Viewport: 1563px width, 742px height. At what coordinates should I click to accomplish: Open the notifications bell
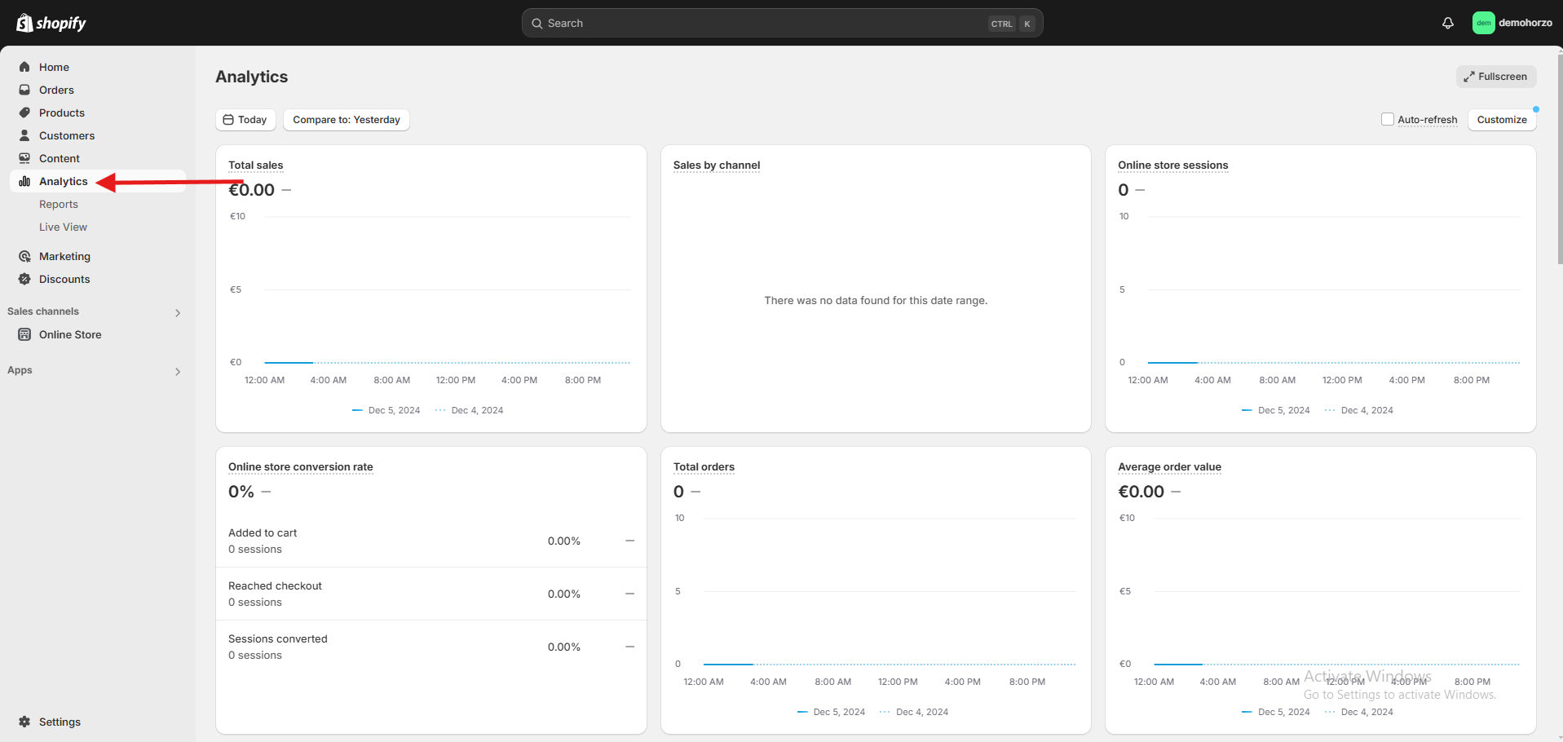(x=1447, y=23)
